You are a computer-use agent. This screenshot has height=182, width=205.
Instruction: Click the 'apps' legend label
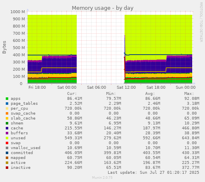click(16, 99)
